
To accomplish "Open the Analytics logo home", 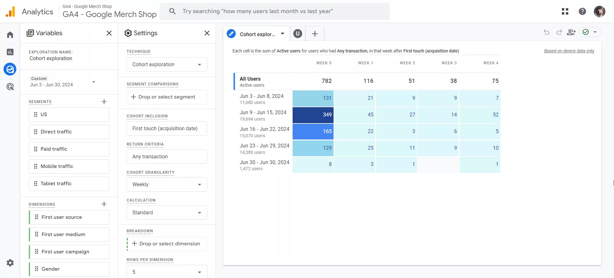I will tap(10, 12).
